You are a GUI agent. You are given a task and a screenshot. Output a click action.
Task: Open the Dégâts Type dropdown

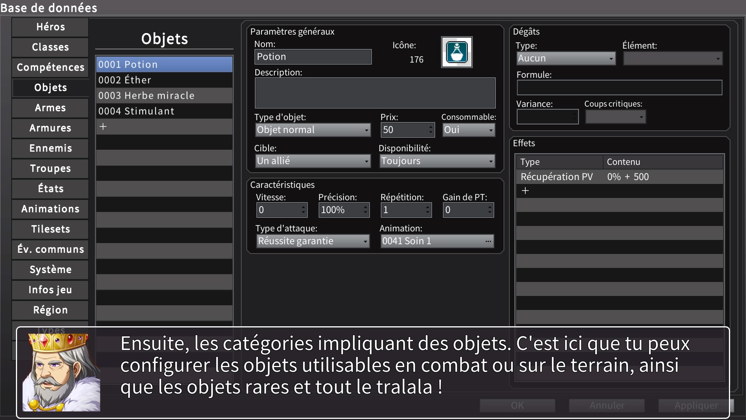pyautogui.click(x=566, y=58)
